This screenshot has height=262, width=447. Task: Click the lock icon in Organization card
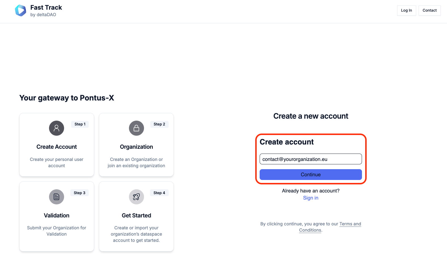click(136, 128)
